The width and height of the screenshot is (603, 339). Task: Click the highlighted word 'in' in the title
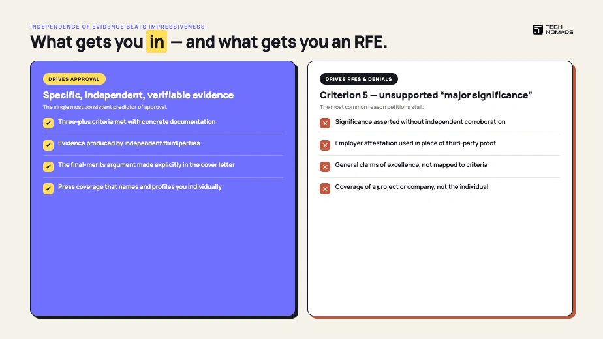coord(157,42)
